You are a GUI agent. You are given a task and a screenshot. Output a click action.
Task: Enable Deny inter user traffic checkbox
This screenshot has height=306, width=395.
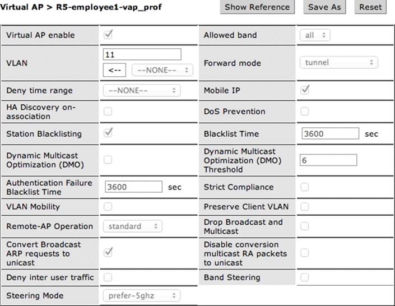(108, 277)
